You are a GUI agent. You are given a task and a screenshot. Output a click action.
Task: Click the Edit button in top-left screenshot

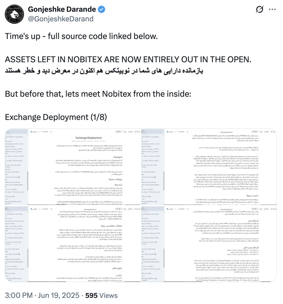(131, 132)
